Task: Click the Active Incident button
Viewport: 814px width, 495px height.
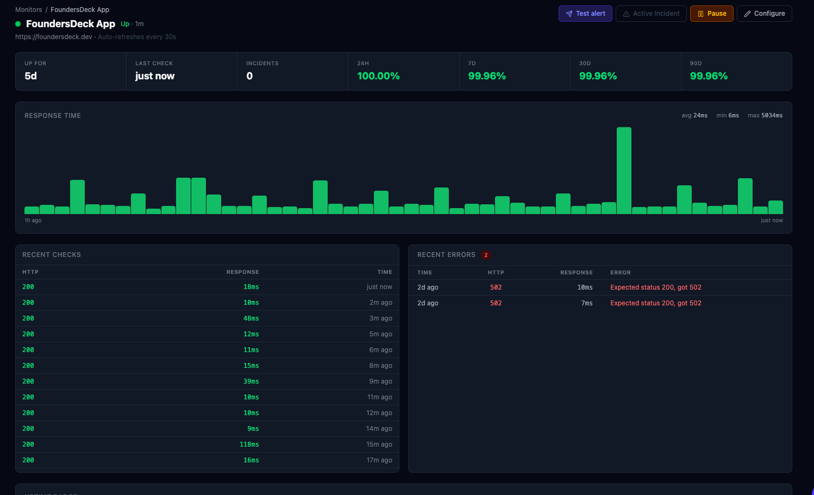Action: tap(651, 14)
